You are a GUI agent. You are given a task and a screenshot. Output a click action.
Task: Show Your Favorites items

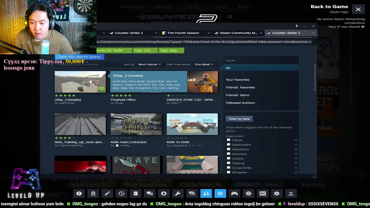click(238, 80)
